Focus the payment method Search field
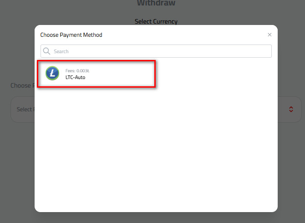This screenshot has width=305, height=223. [x=156, y=51]
